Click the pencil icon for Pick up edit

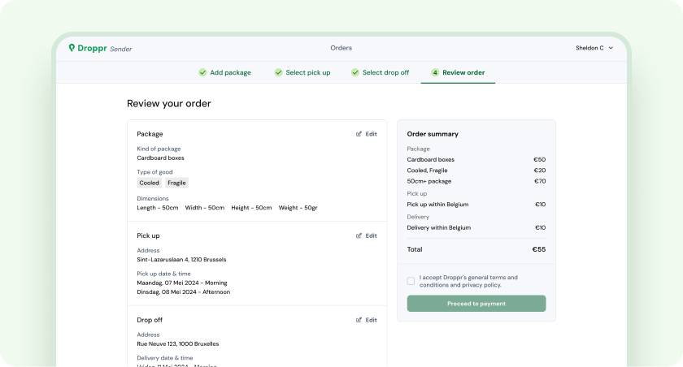coord(359,235)
